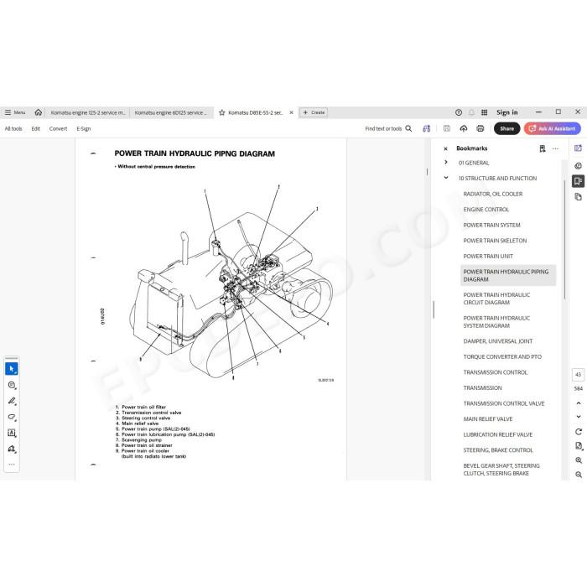Open Bookmarks panel options (three dots)
This screenshot has height=587, width=587.
point(555,148)
